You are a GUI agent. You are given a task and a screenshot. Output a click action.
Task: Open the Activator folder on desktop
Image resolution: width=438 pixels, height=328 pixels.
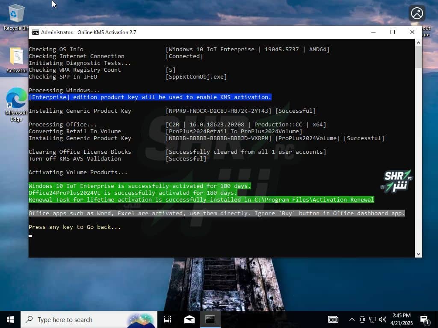coord(16,60)
